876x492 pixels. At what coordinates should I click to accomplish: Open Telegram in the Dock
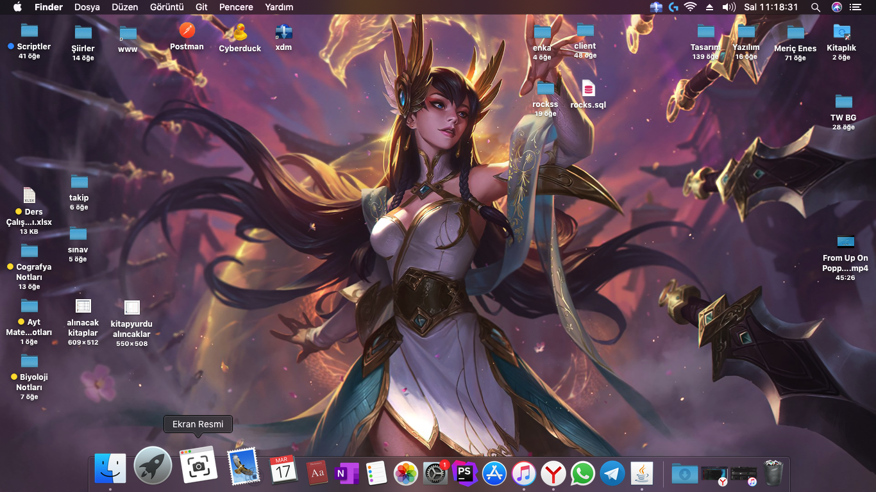pyautogui.click(x=612, y=473)
